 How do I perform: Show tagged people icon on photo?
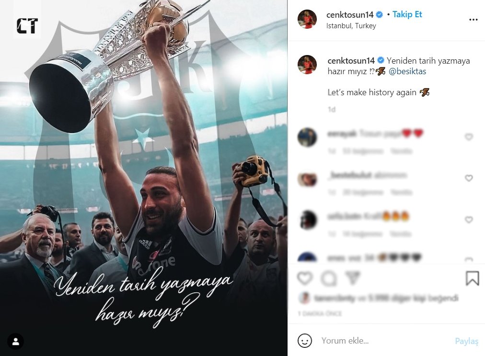(15, 342)
